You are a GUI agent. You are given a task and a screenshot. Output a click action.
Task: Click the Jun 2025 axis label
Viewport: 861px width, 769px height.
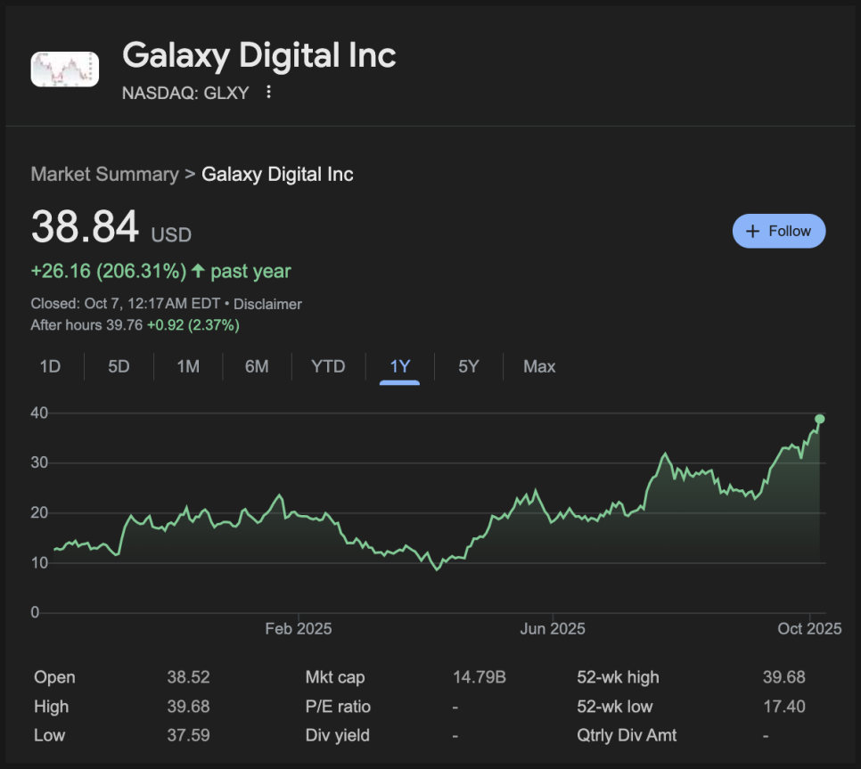(553, 629)
